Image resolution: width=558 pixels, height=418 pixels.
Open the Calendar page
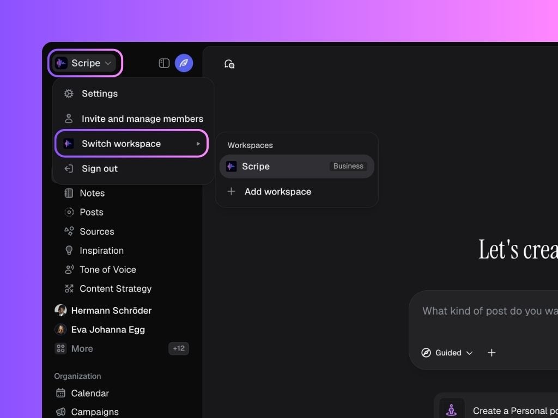point(90,393)
